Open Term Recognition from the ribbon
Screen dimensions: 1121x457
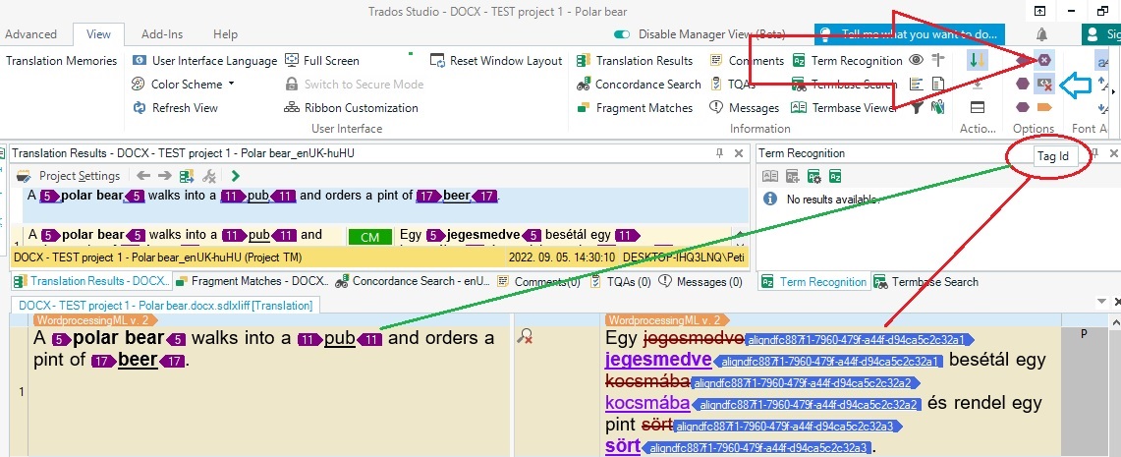click(847, 61)
